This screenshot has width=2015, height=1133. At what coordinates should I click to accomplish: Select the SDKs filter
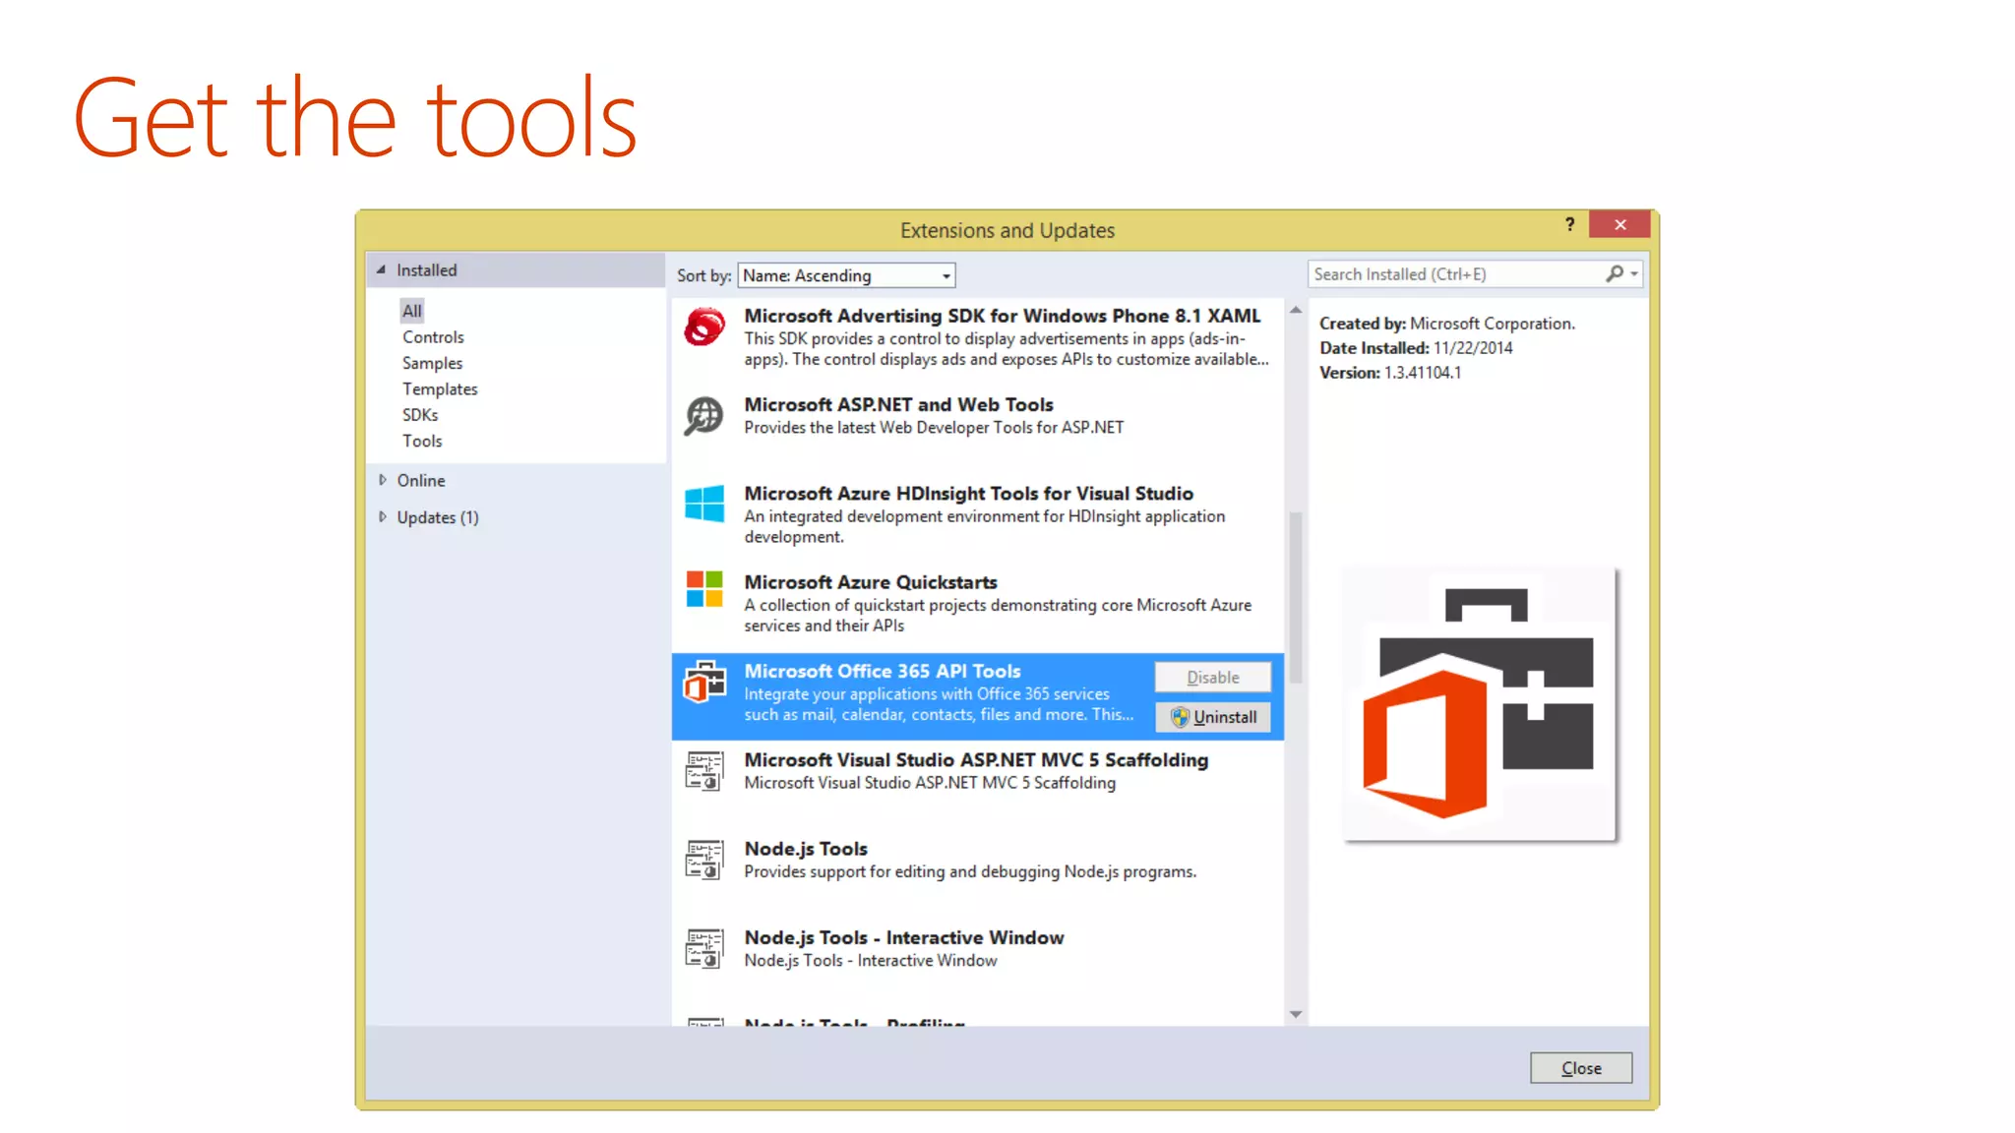420,415
